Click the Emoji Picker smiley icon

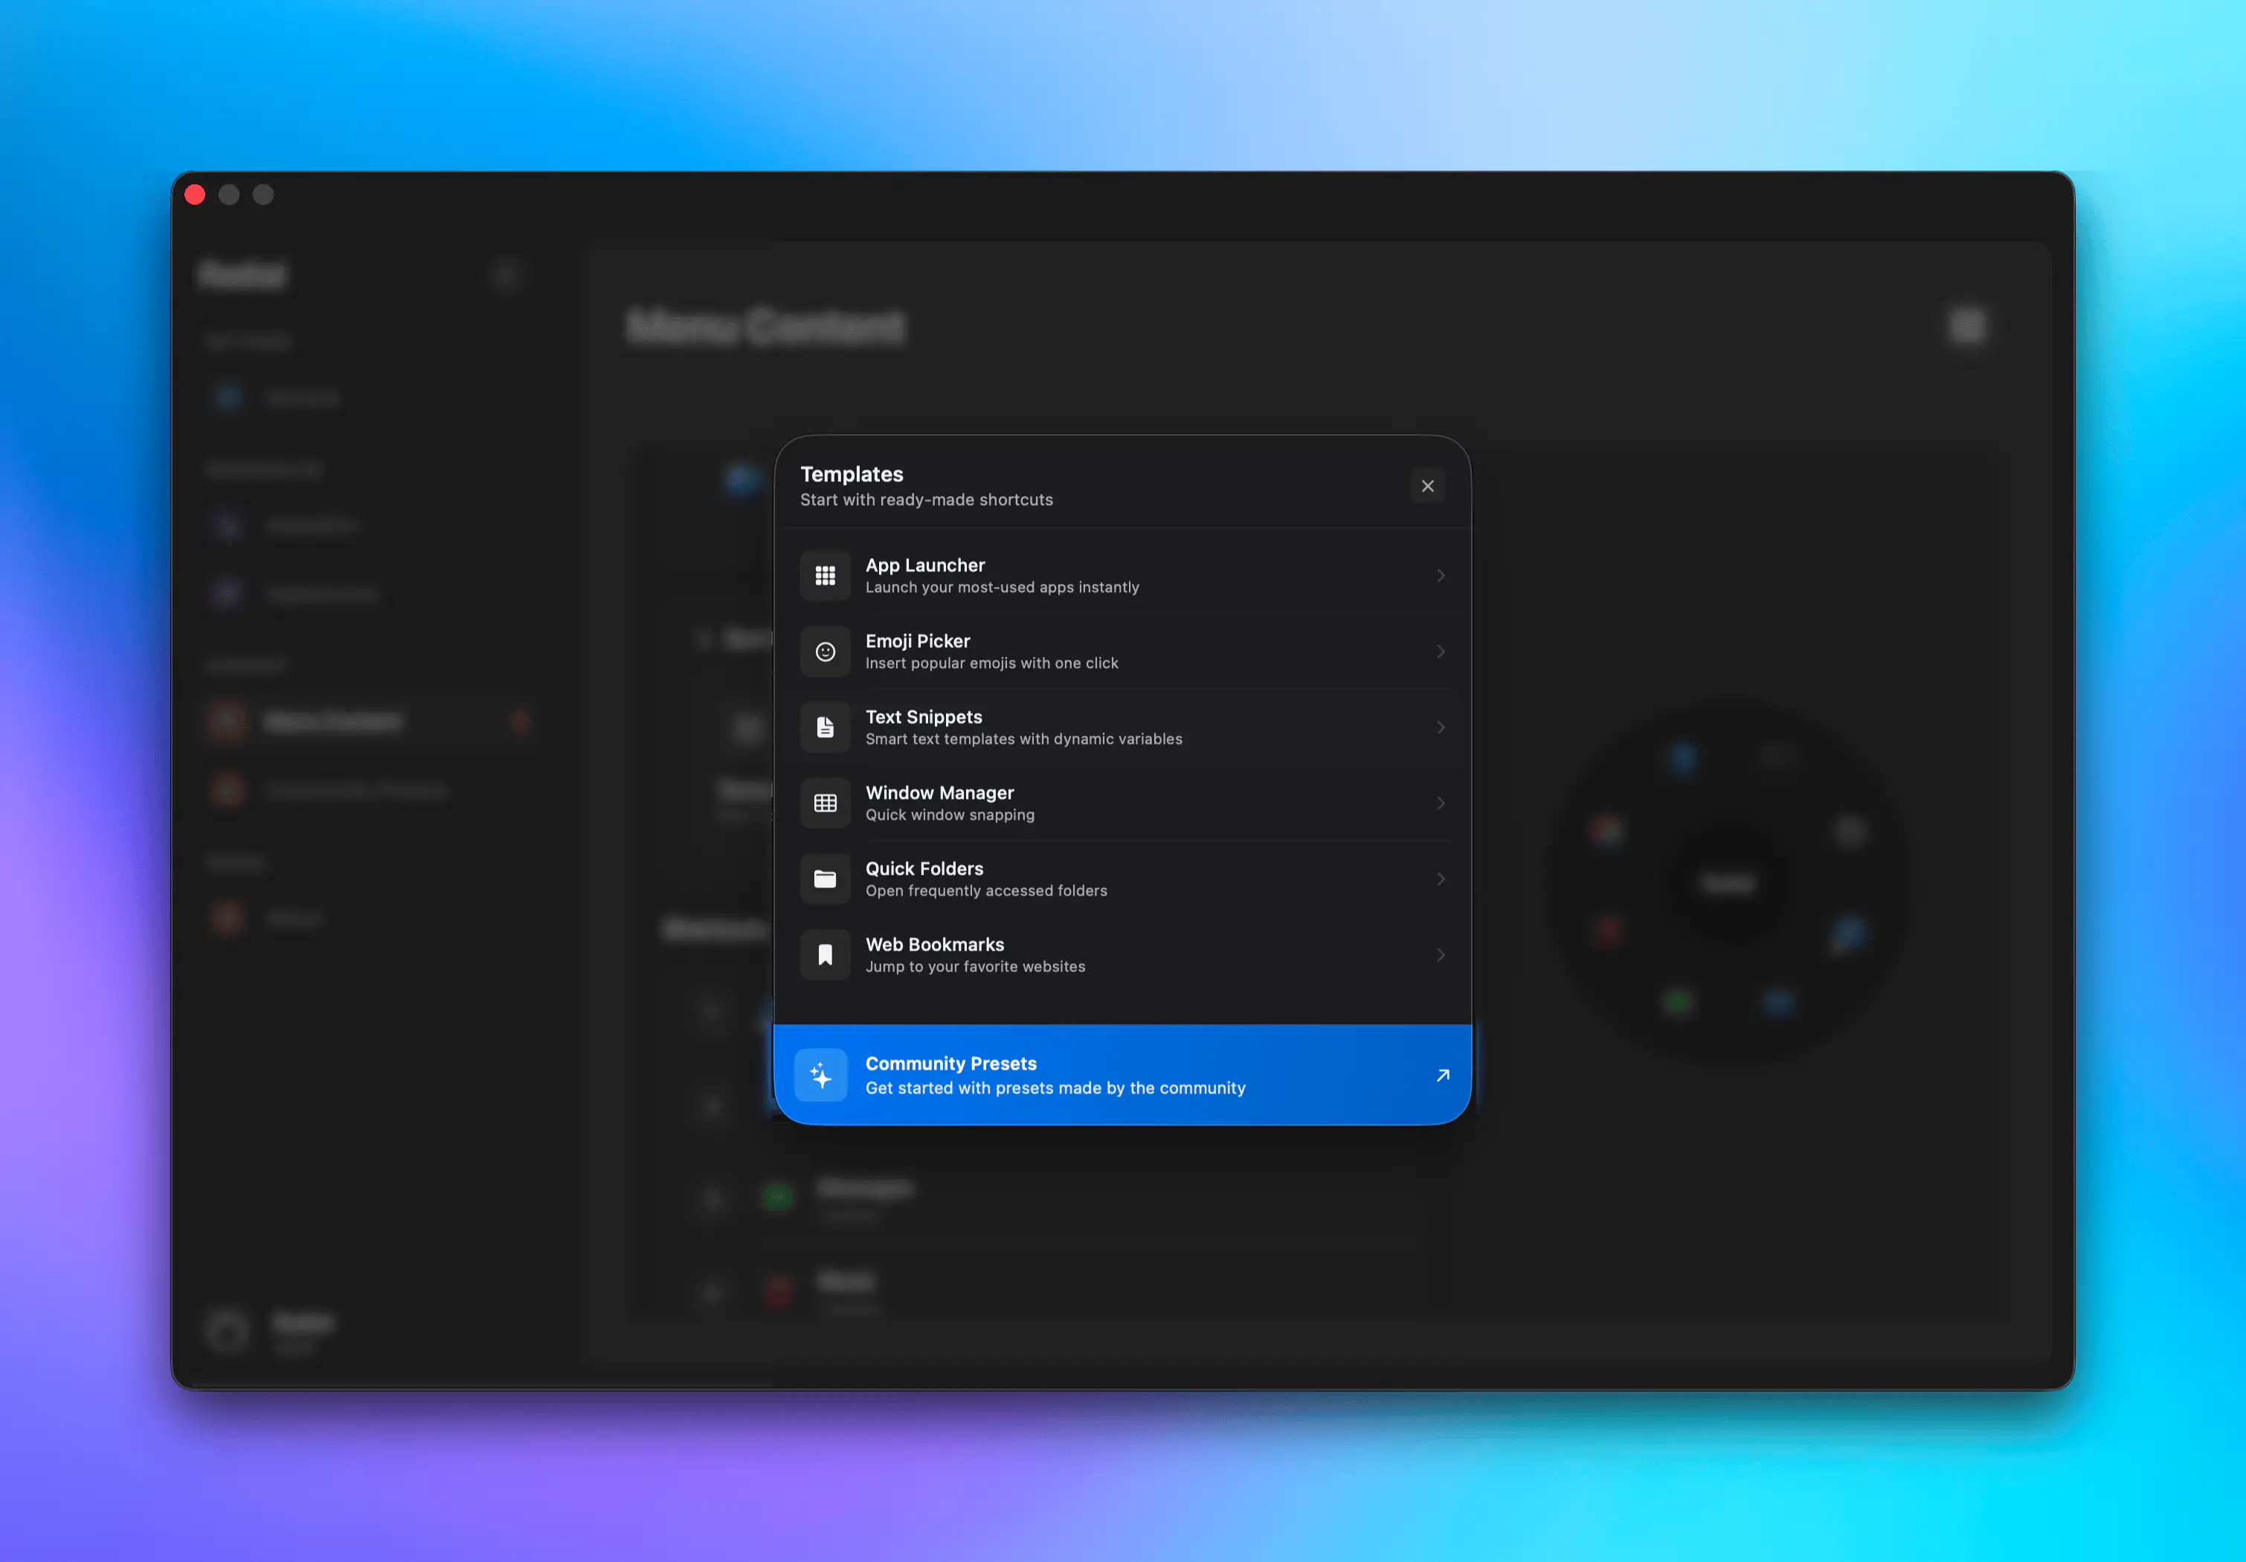(x=825, y=652)
